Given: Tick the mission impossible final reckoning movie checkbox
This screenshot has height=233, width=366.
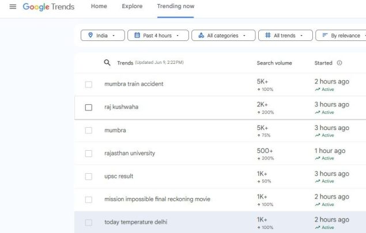Looking at the screenshot, I should click(88, 200).
